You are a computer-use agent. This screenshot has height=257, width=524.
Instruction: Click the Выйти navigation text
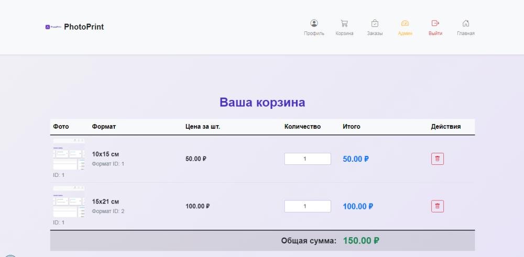tap(435, 33)
